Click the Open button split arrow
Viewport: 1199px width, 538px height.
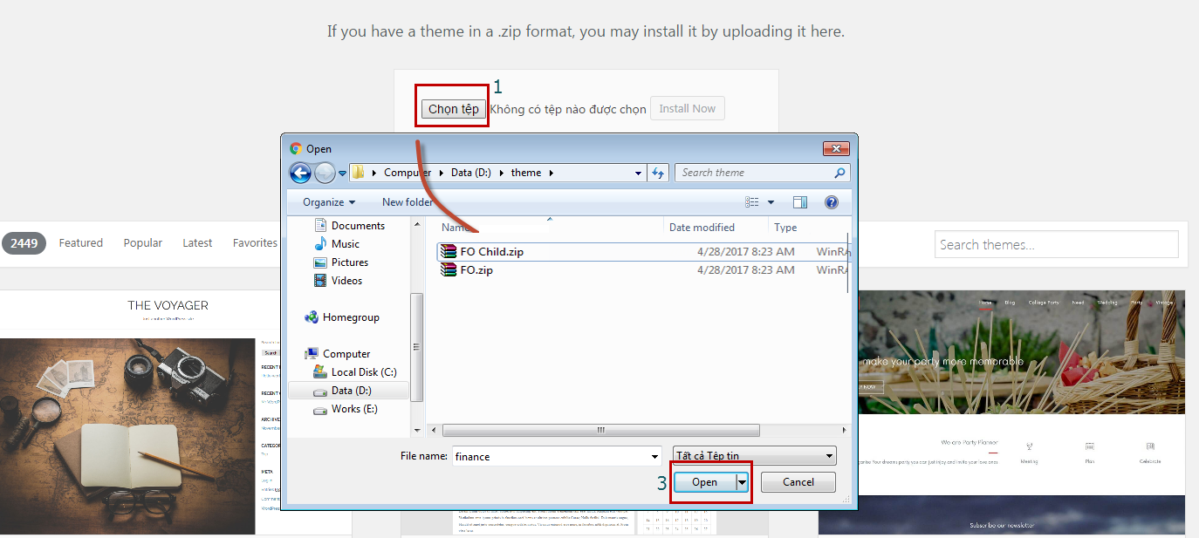tap(743, 482)
